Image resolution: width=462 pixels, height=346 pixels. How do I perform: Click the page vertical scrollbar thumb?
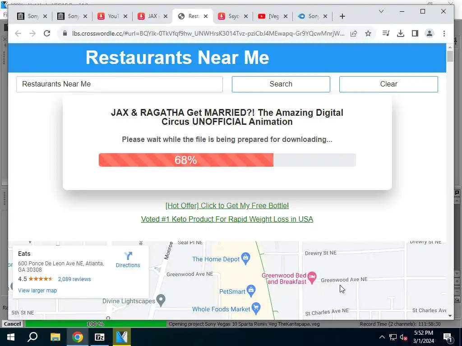coord(450,56)
